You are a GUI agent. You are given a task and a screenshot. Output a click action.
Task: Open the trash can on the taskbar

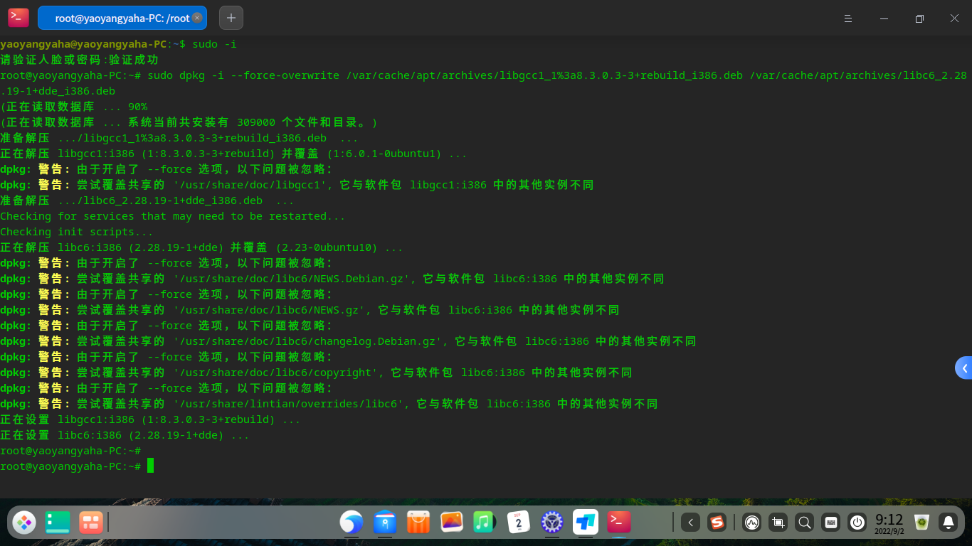(921, 523)
